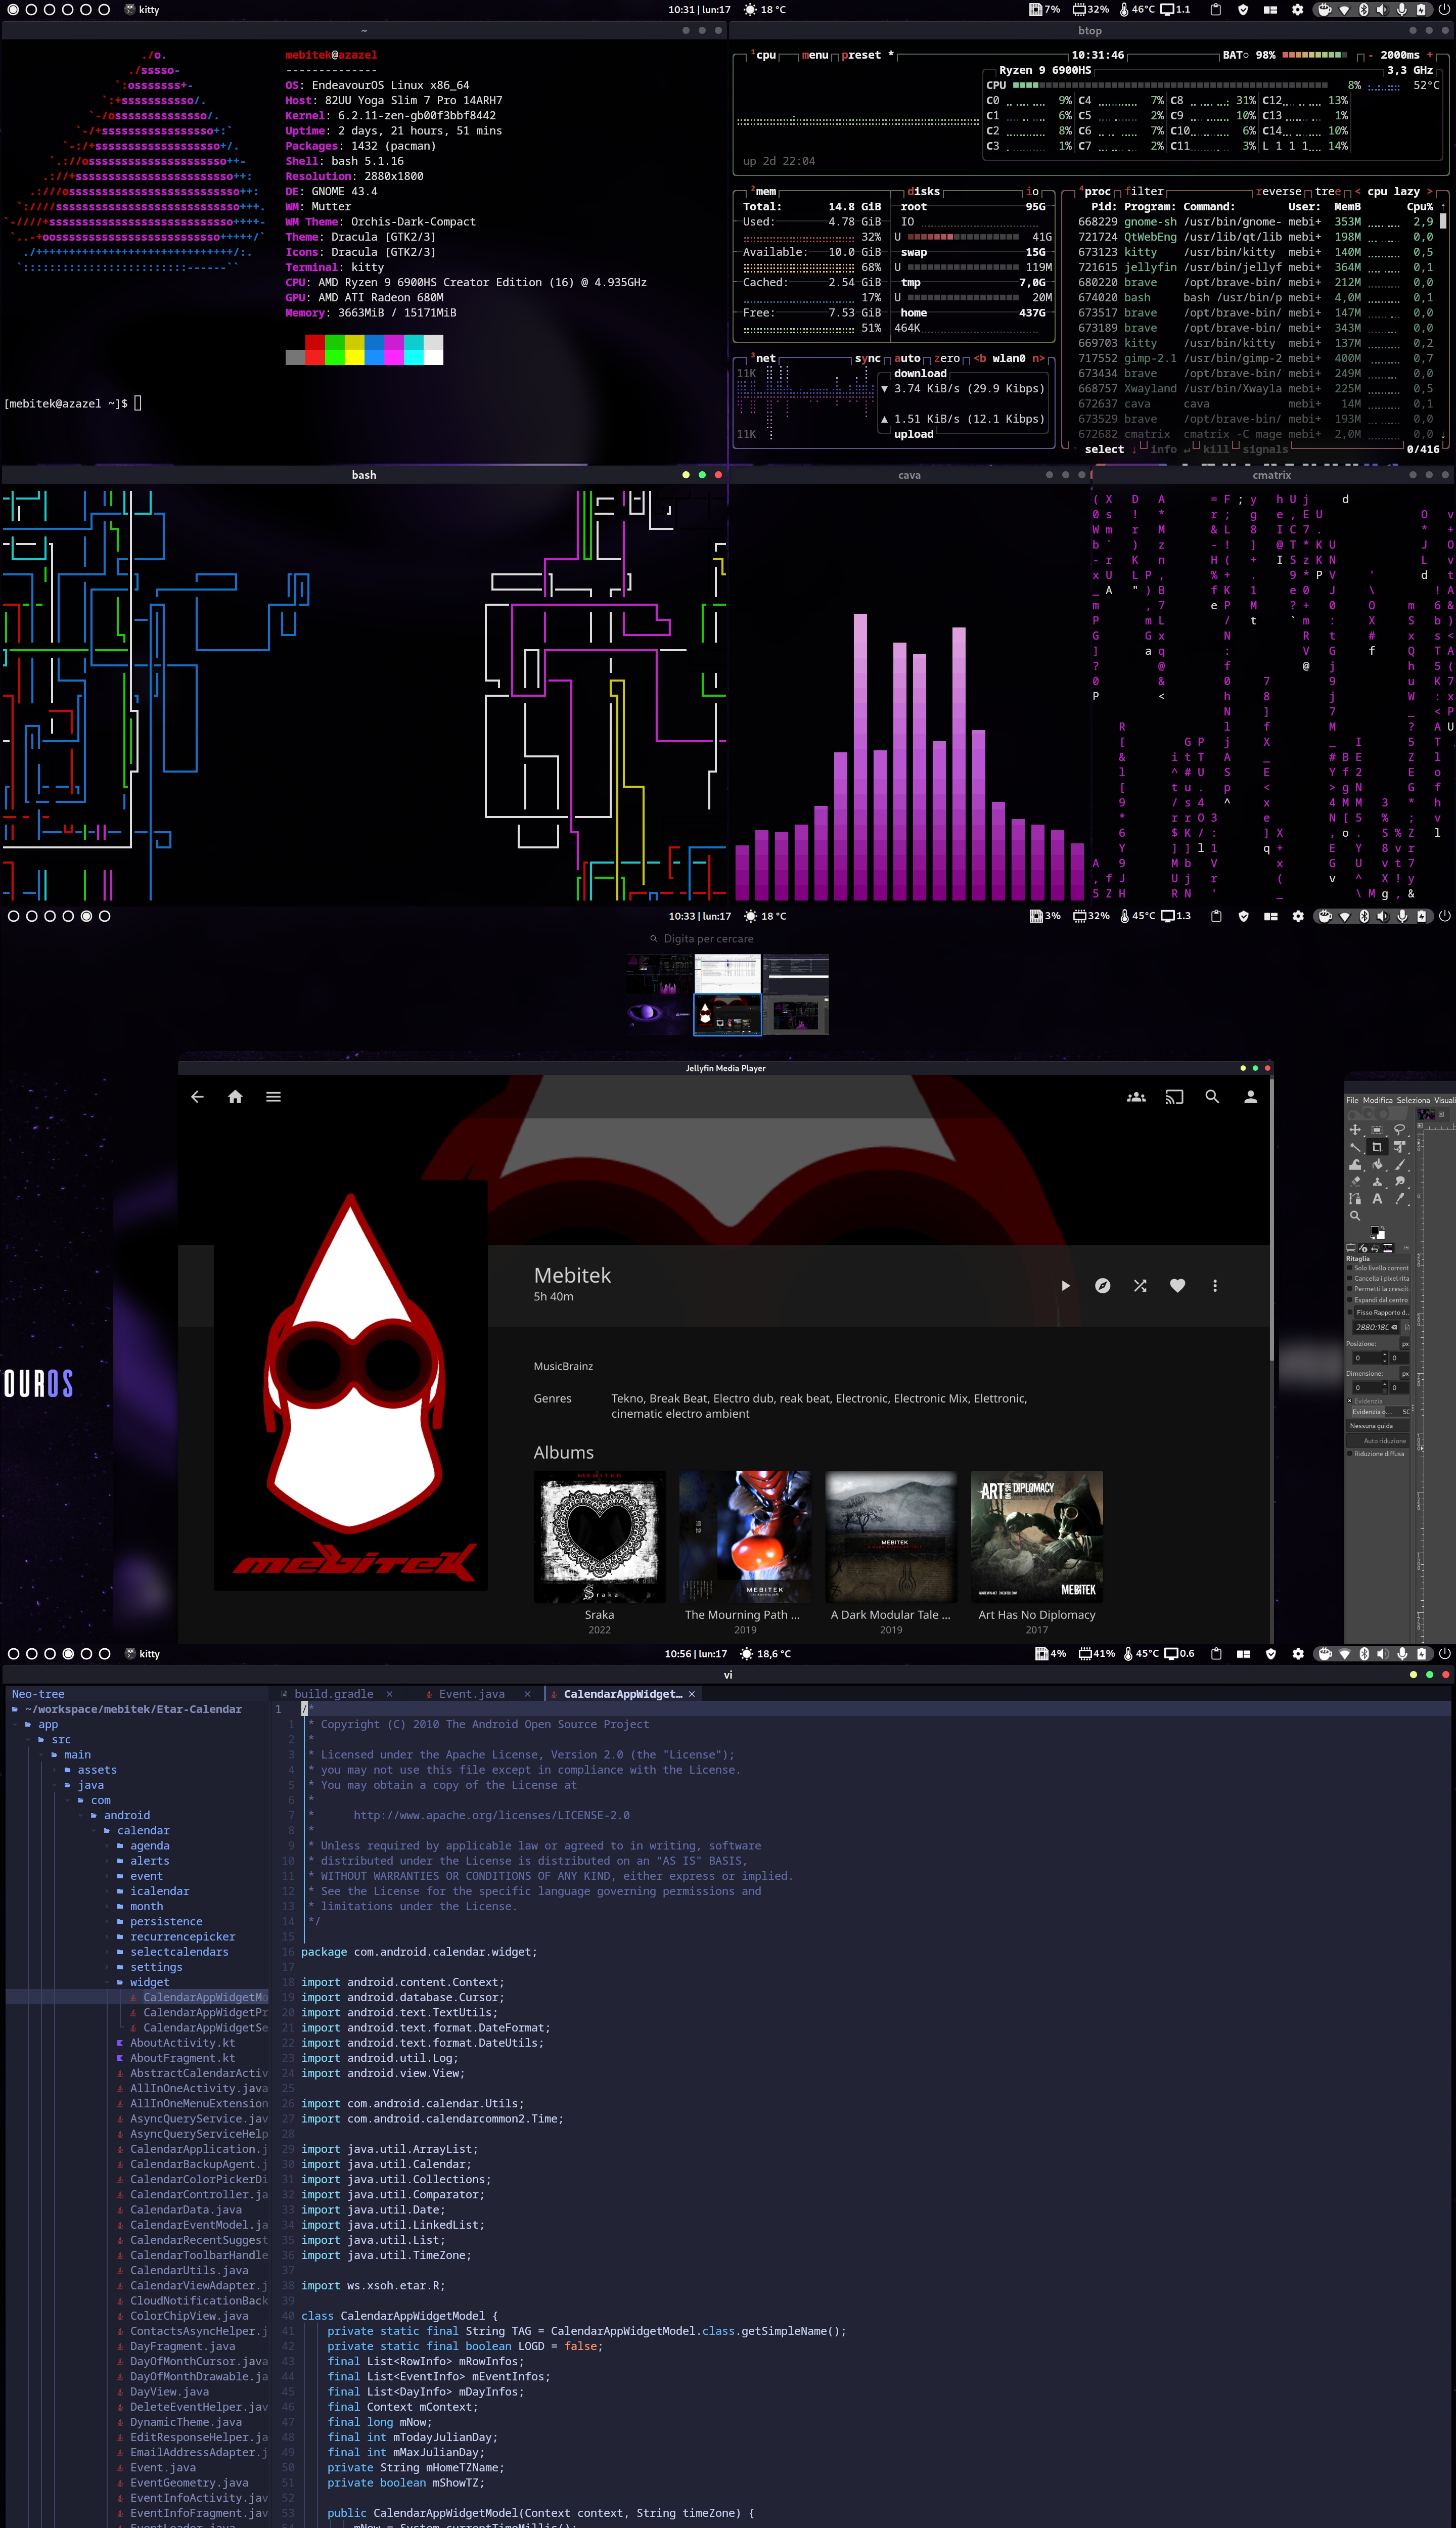Open Fisso Rapporto dropdown in GIMP

1382,1312
